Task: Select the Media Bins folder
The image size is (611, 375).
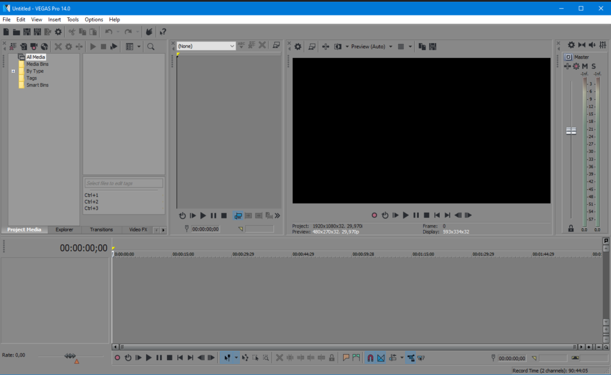Action: 38,64
